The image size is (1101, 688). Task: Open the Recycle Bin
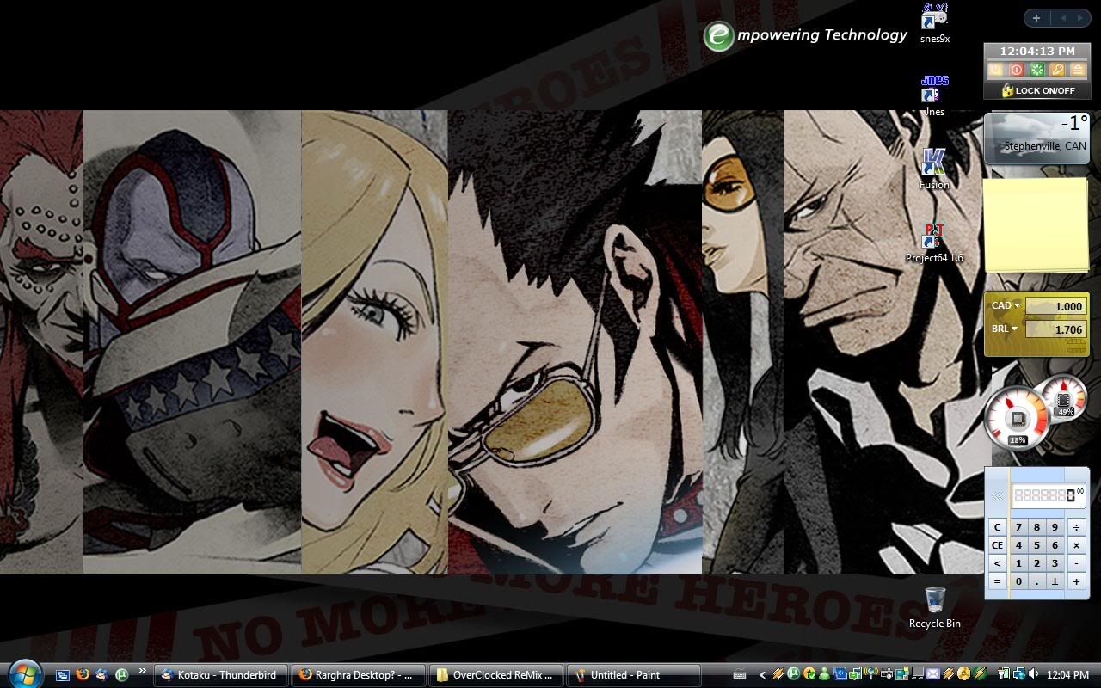(935, 607)
